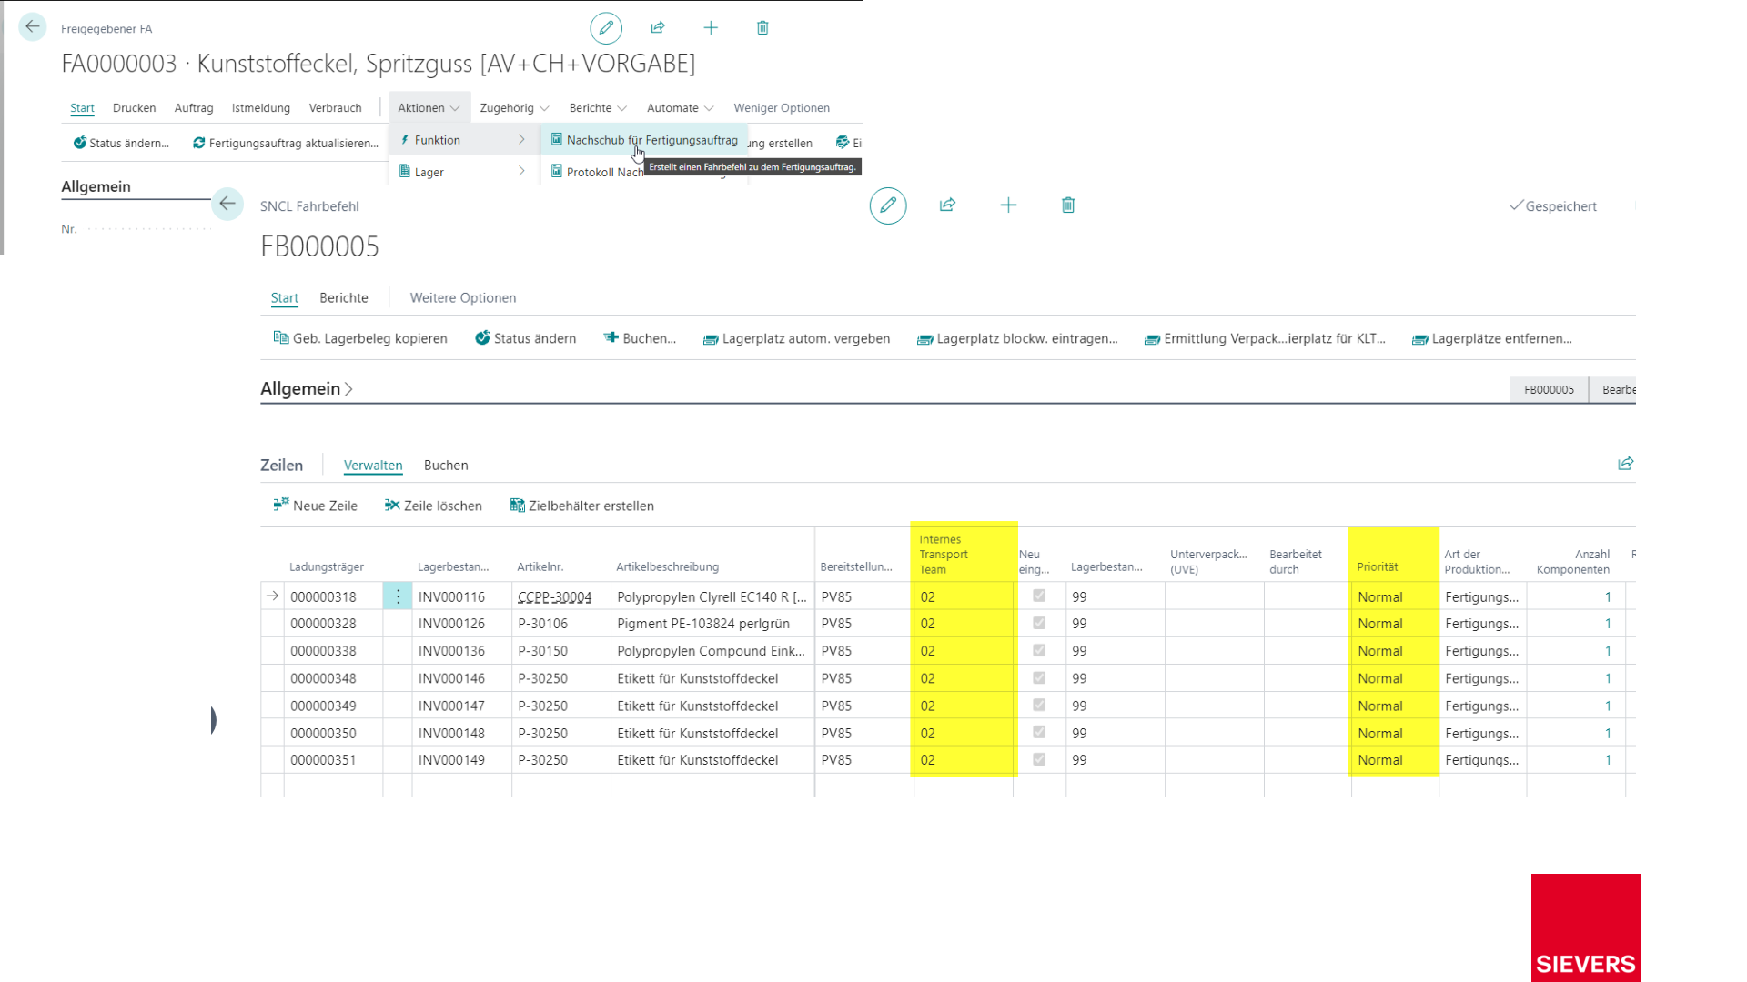The image size is (1747, 982).
Task: Click Fertigungsauftrag aktualisieren...
Action: click(286, 143)
